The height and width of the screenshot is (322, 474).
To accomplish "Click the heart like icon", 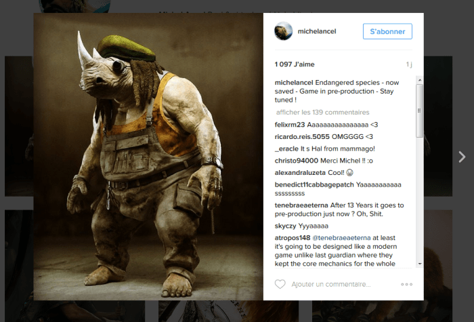I will coord(280,284).
